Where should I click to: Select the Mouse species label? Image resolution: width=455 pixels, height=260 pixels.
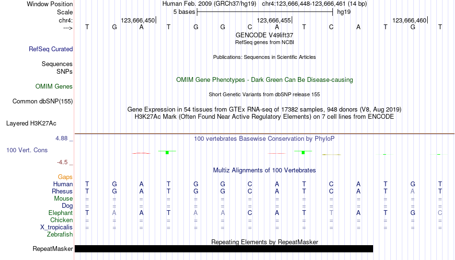[64, 199]
